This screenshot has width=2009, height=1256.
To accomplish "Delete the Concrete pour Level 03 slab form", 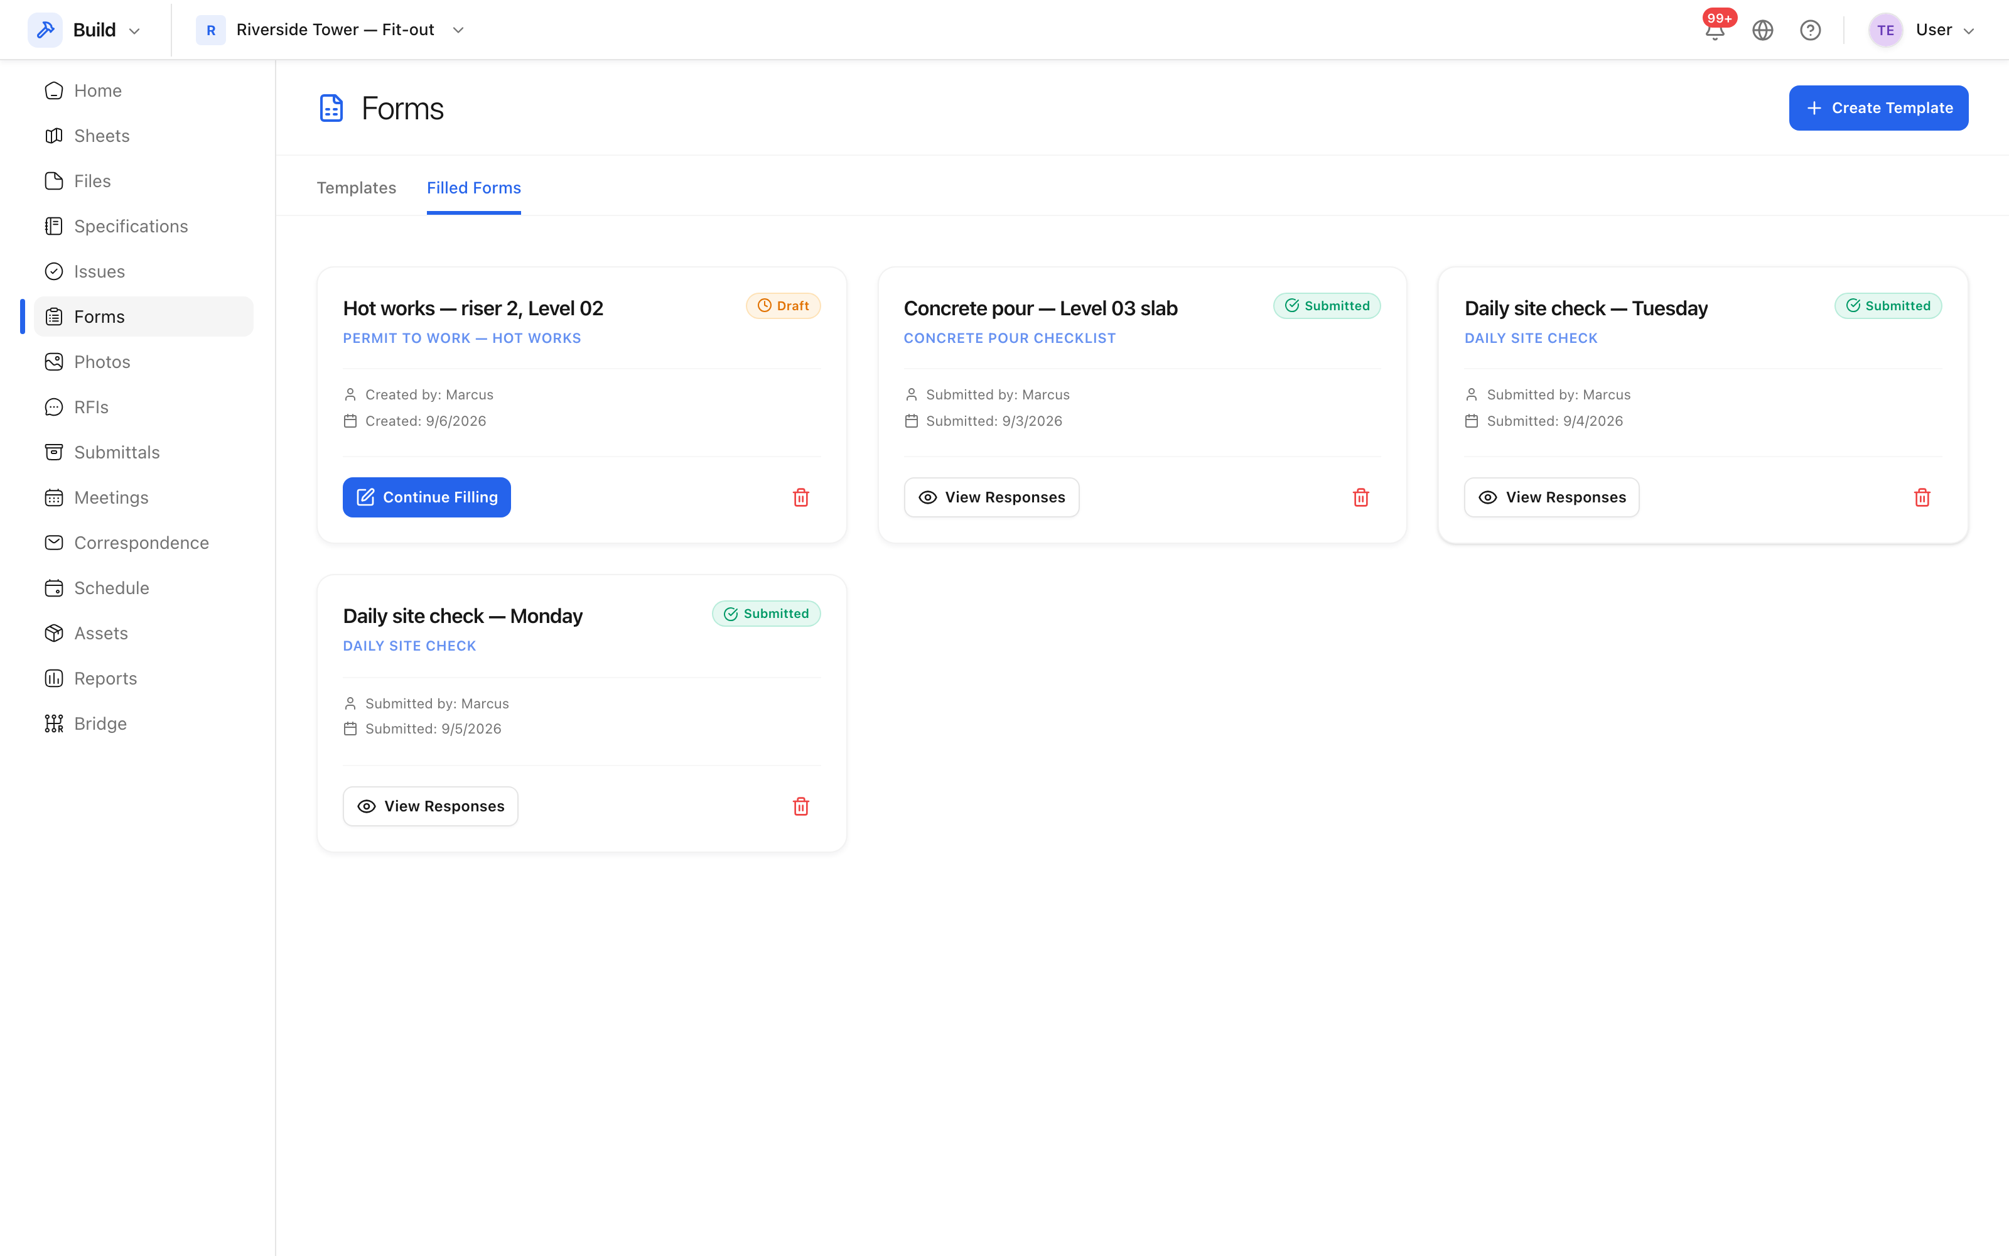I will point(1360,497).
